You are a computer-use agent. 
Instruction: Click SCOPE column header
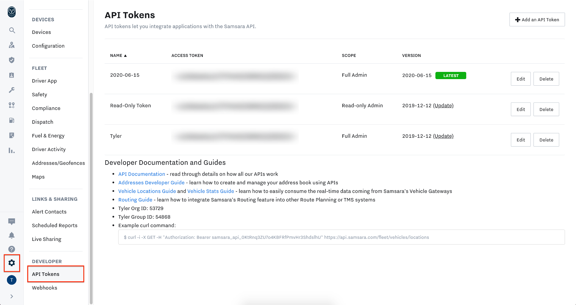click(x=349, y=55)
